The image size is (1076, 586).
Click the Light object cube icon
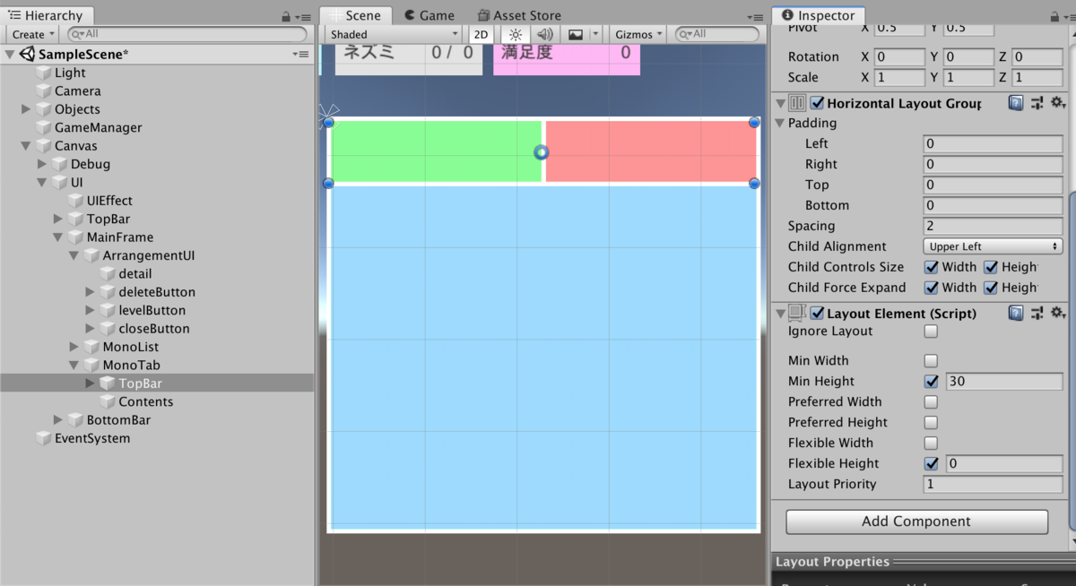coord(44,73)
